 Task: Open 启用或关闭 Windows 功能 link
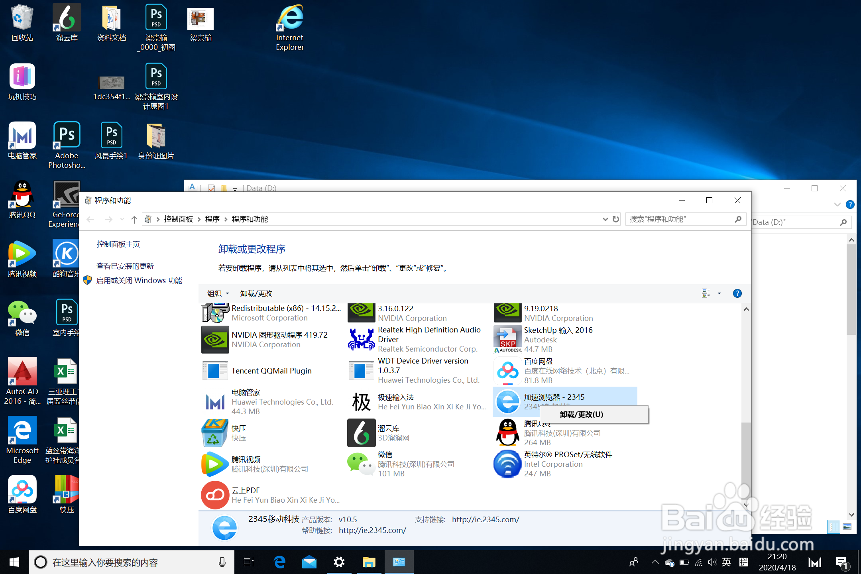139,280
